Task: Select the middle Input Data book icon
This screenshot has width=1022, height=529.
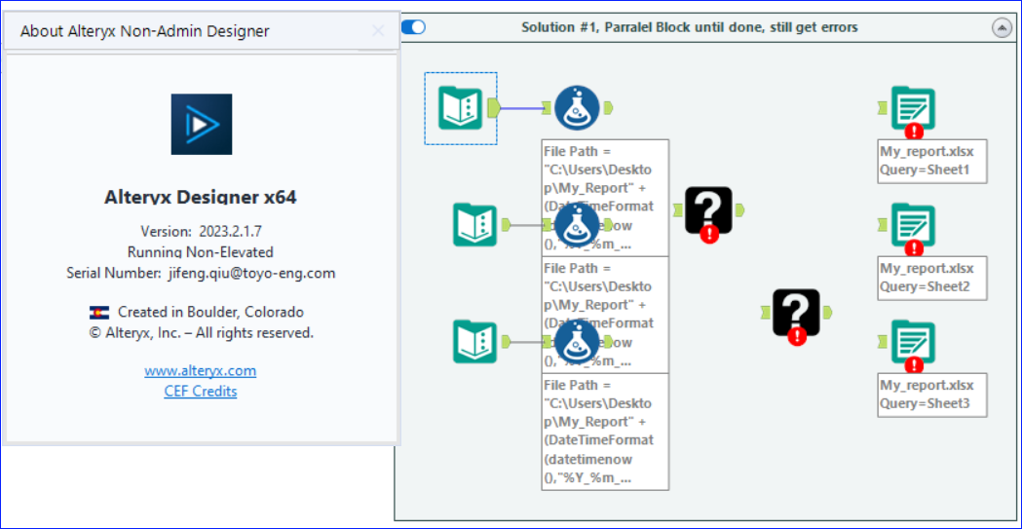Action: (475, 225)
